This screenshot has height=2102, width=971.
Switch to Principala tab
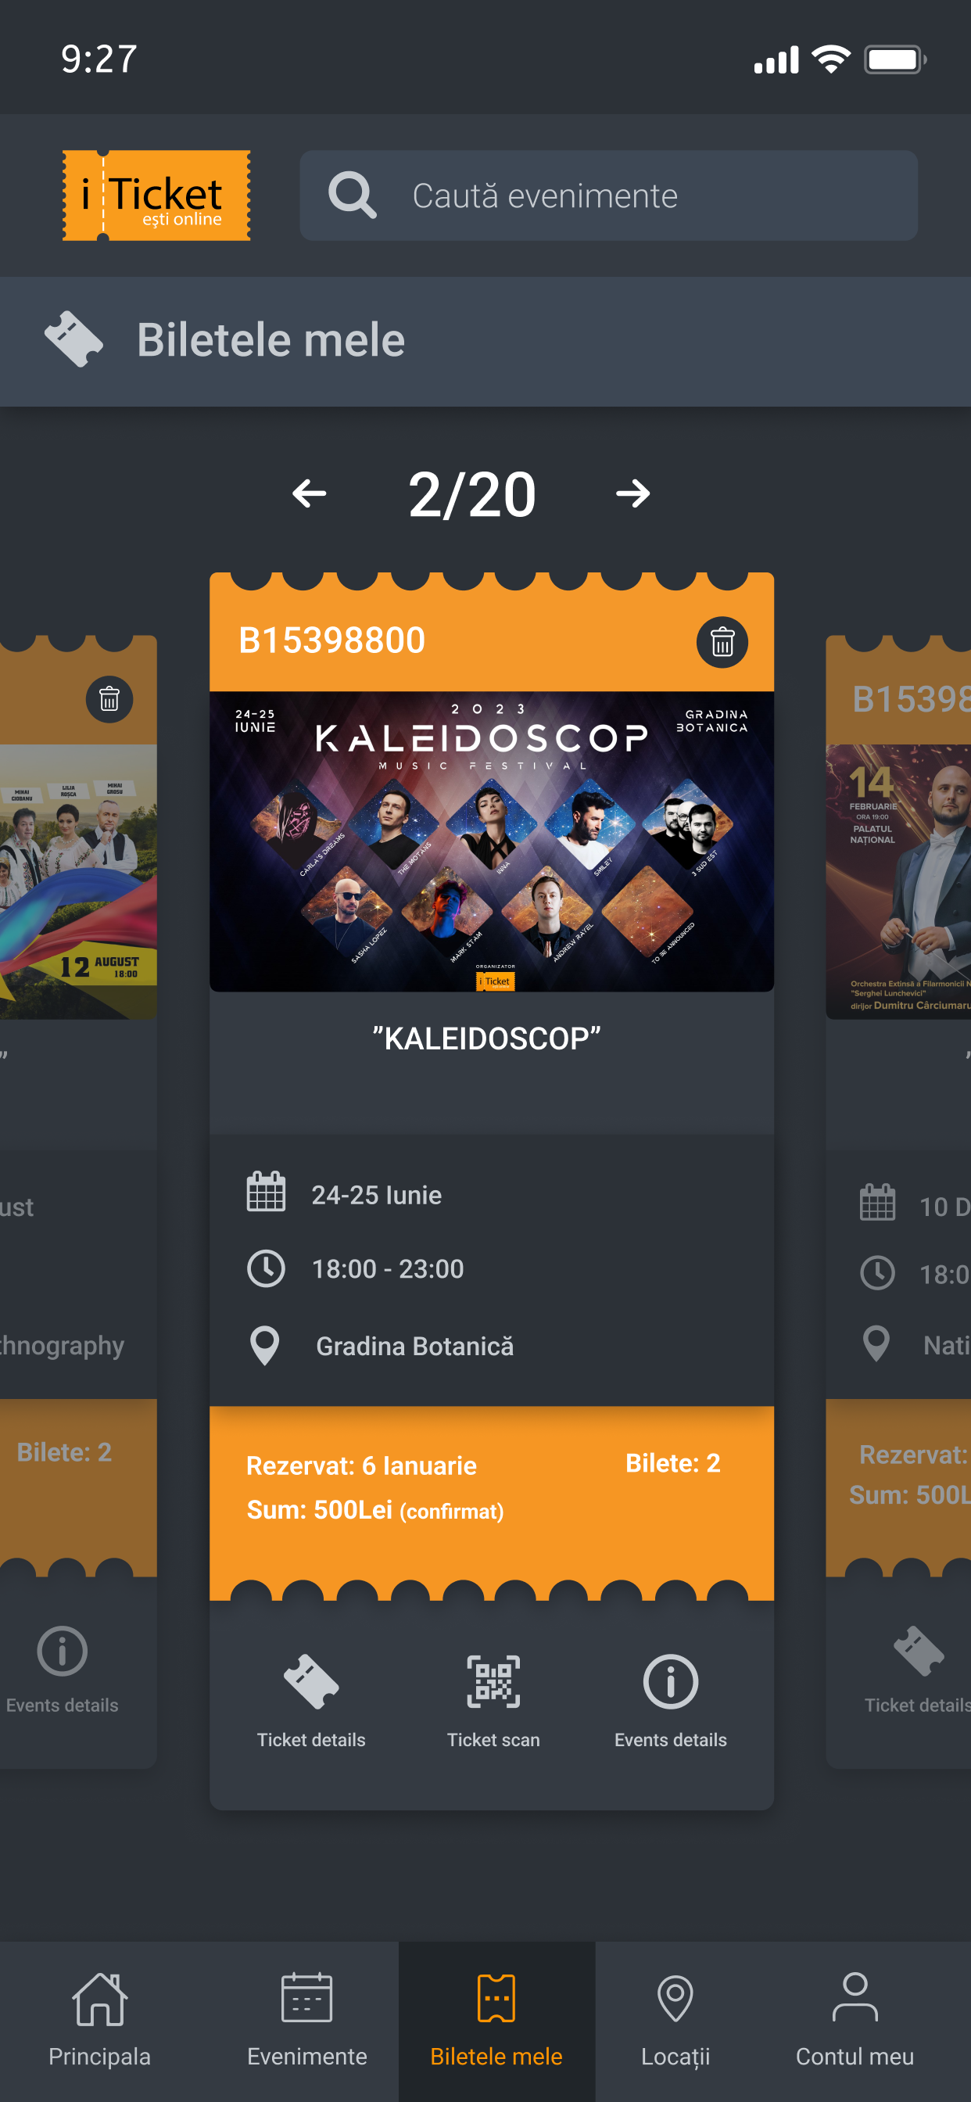(99, 2021)
